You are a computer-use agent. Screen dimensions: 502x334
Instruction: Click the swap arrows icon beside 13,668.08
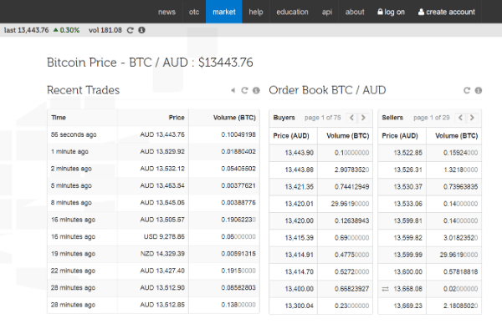(387, 288)
